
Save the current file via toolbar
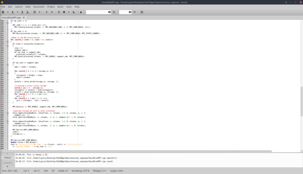click(x=22, y=12)
